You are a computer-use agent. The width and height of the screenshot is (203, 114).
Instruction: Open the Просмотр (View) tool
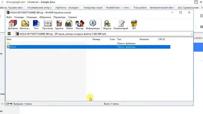(48, 25)
